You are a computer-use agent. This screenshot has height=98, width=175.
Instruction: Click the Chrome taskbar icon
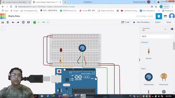(x=83, y=96)
